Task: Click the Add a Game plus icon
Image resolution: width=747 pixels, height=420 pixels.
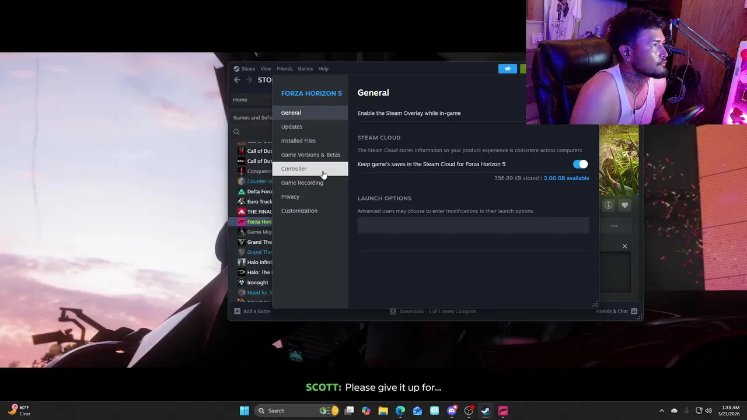Action: point(237,311)
